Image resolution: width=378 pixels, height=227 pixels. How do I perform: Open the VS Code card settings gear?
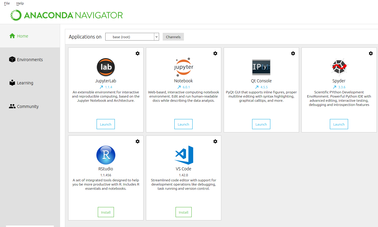tap(215, 141)
